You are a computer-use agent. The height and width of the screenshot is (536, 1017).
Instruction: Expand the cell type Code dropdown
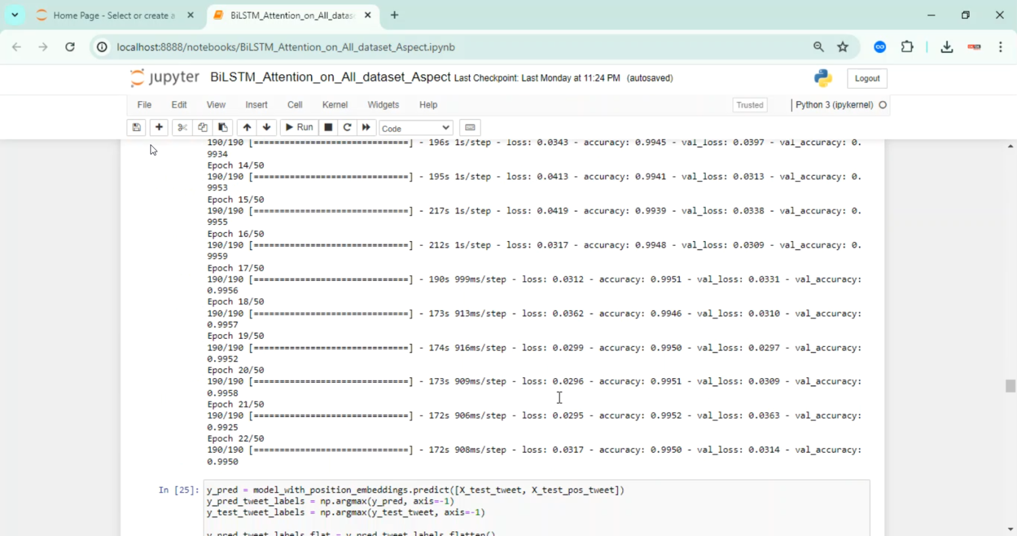pos(416,128)
